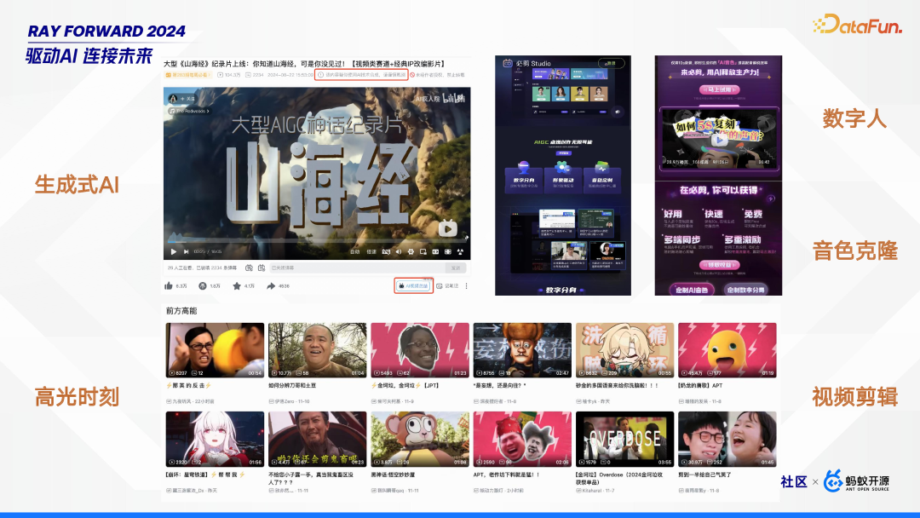
Task: Toggle the danmaku on/off switch
Action: tap(387, 251)
